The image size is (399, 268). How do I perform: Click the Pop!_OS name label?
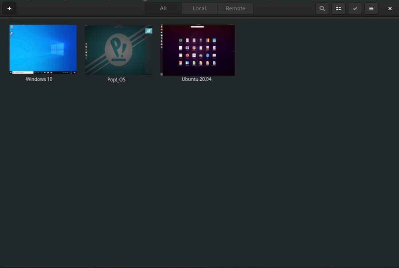pyautogui.click(x=116, y=80)
